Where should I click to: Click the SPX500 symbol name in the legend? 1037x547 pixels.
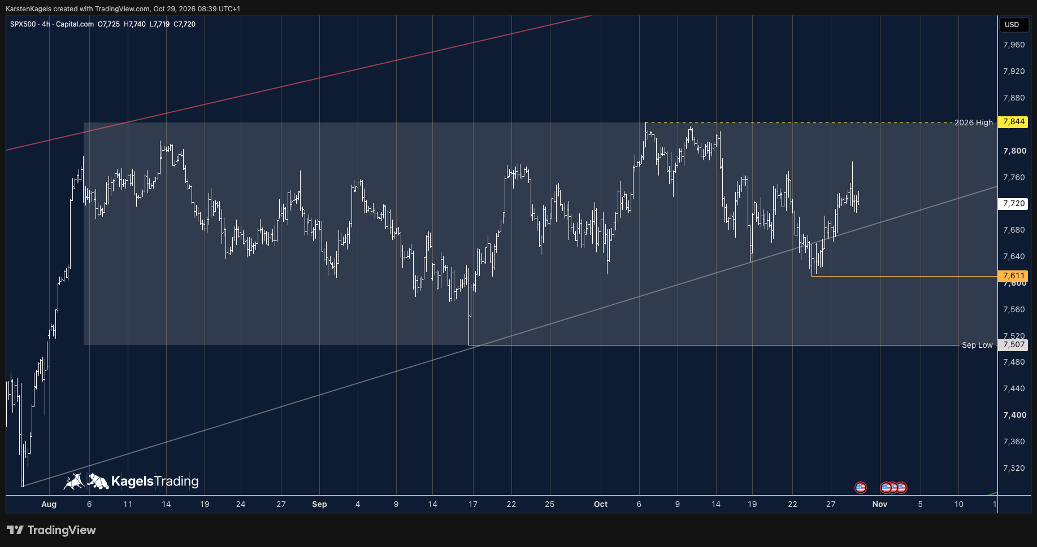pyautogui.click(x=23, y=24)
